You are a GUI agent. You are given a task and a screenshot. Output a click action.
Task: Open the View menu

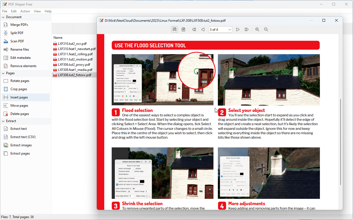(37, 11)
